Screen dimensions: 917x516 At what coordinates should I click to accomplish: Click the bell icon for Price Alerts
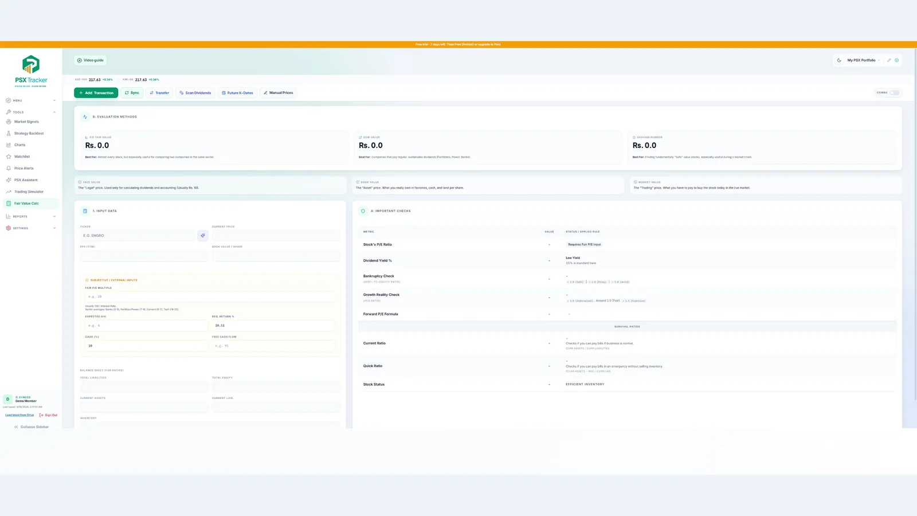[9, 169]
